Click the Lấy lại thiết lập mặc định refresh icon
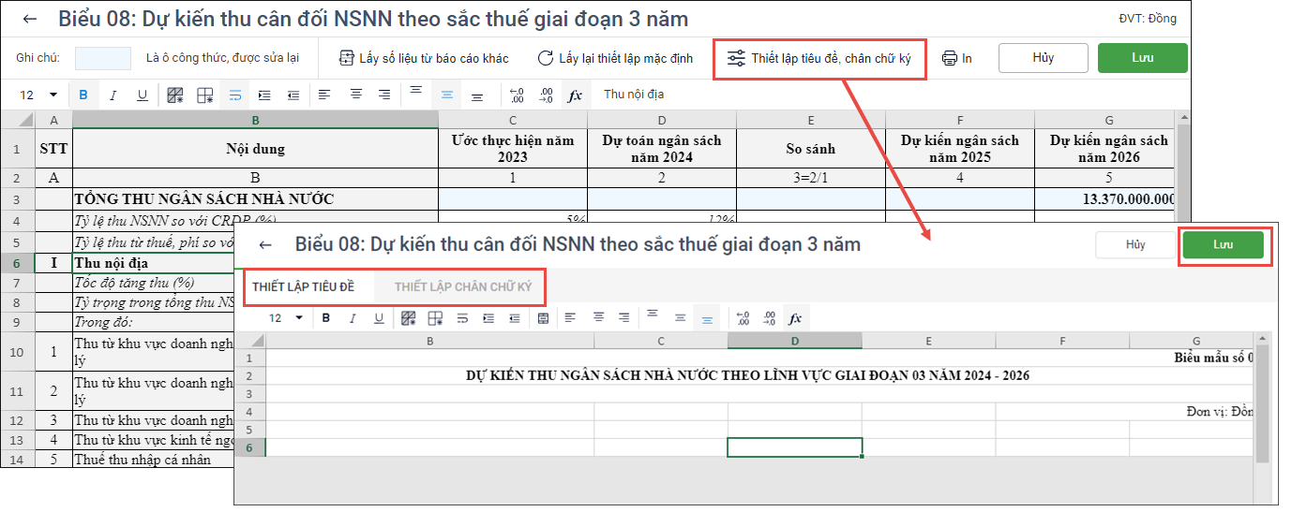Screen dimensions: 1292x512 [x=545, y=58]
